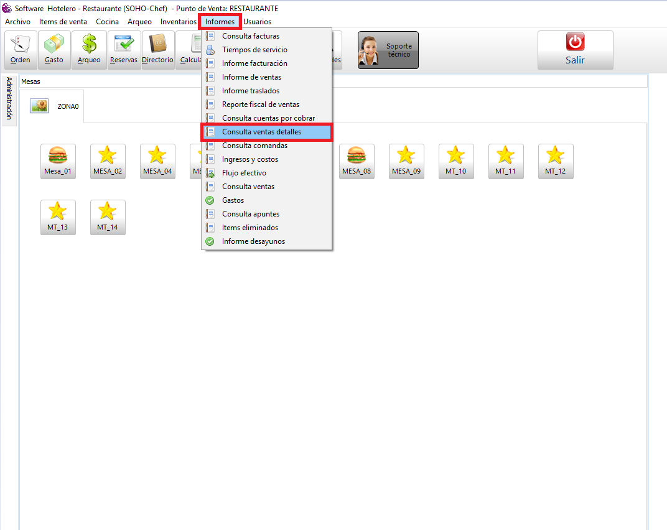Open the Archivo menu
The image size is (667, 530).
coord(17,22)
